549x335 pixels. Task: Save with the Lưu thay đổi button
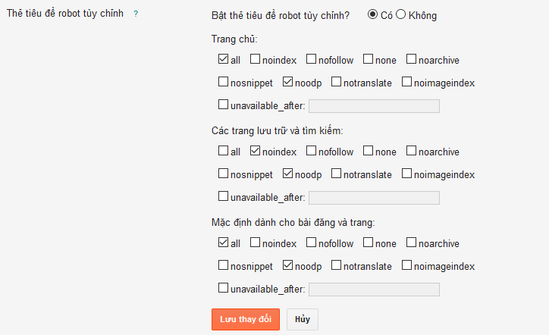[x=246, y=319]
